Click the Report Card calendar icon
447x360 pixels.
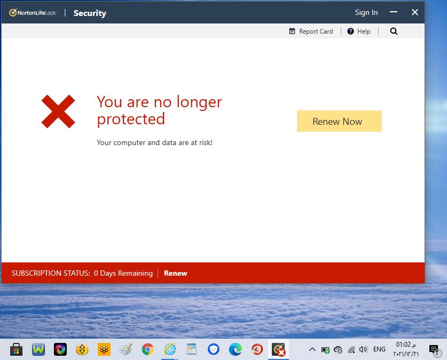coord(292,31)
